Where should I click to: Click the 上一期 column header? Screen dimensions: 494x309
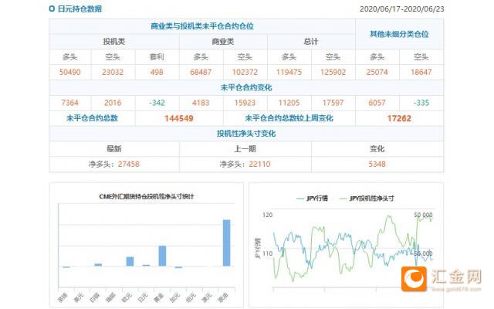coord(245,149)
